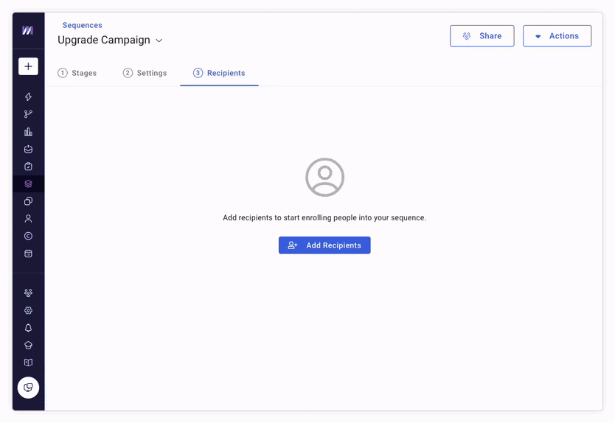Viewport: 615px width, 423px height.
Task: Open the chat support bubble button
Action: click(28, 388)
